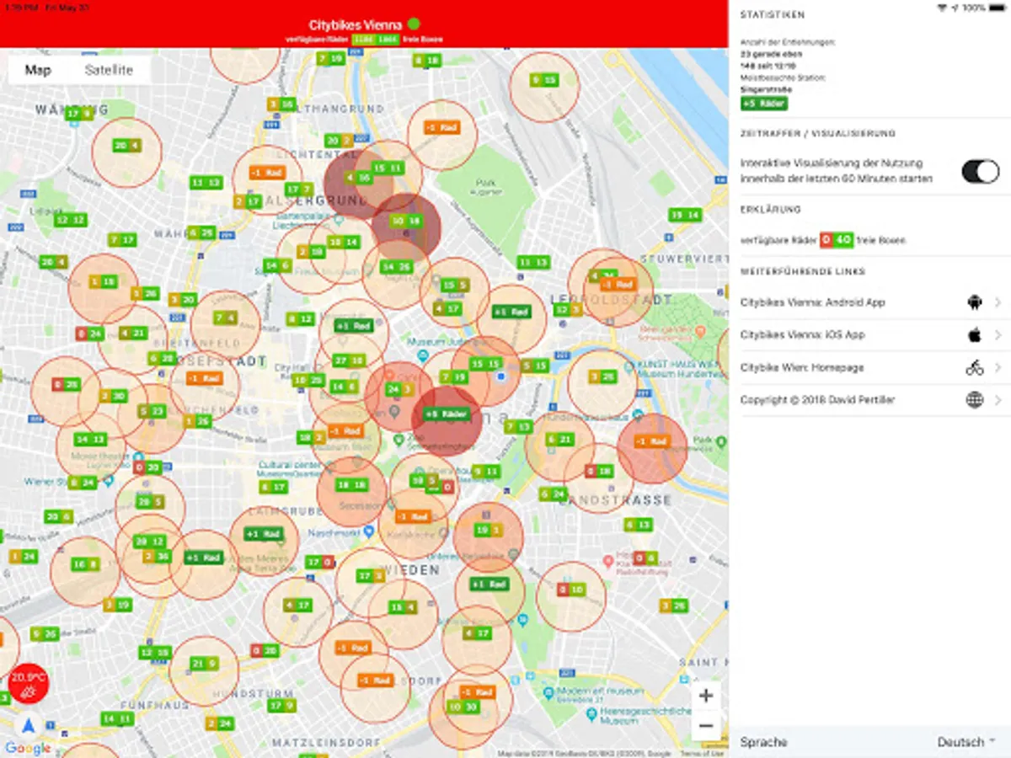The image size is (1011, 758).
Task: Select station marker showing 19 14
Action: tap(685, 216)
